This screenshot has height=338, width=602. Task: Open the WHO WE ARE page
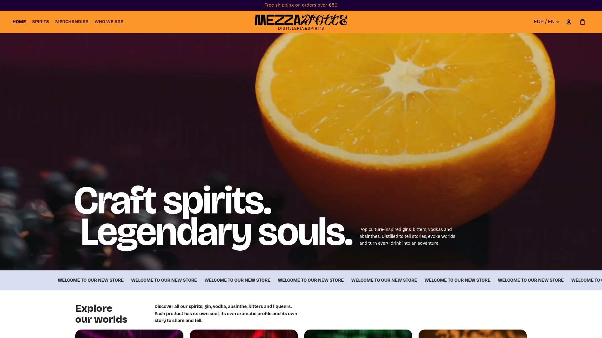[109, 22]
